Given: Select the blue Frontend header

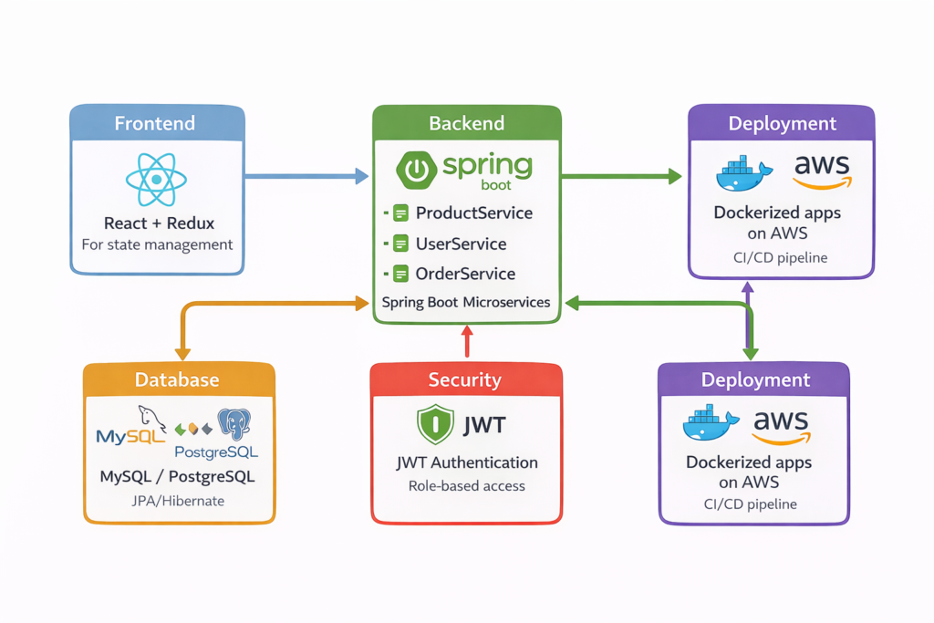Looking at the screenshot, I should pos(157,123).
